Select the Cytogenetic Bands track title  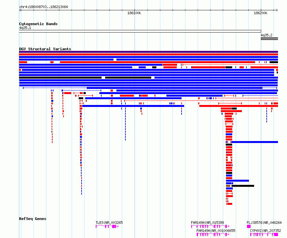[x=38, y=24]
